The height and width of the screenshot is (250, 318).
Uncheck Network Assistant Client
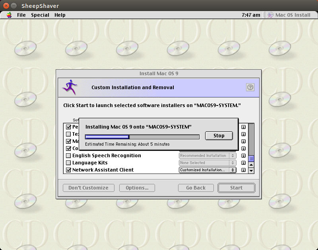(x=69, y=170)
